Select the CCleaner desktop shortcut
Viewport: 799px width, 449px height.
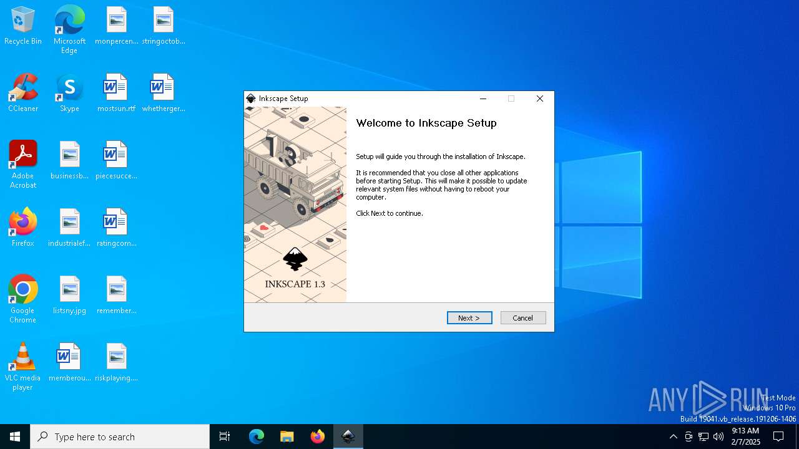coord(23,94)
